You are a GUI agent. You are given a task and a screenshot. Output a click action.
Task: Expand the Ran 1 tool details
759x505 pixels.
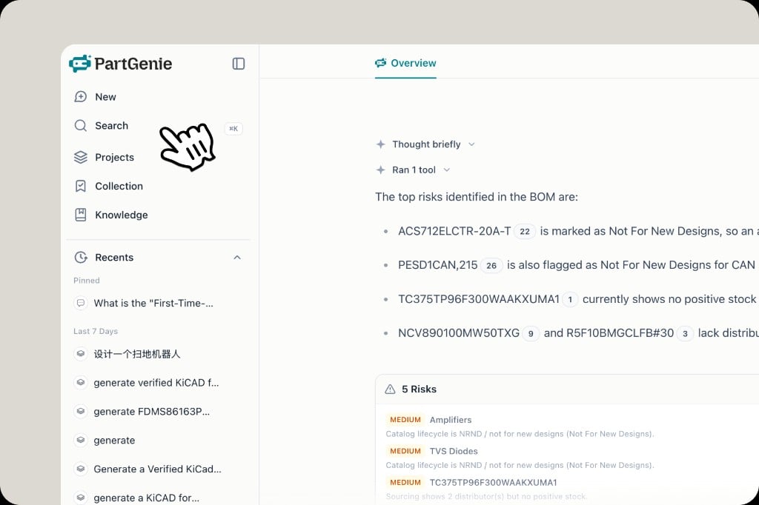(x=414, y=170)
